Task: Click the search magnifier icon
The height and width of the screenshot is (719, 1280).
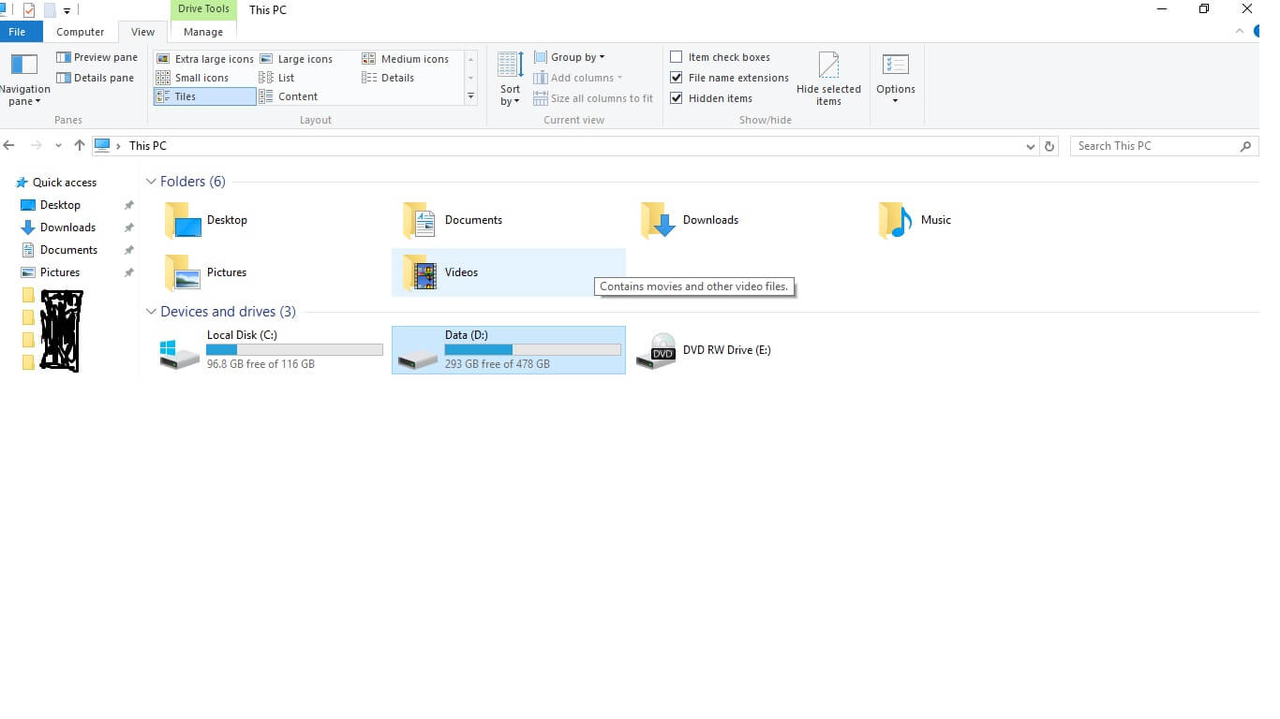Action: click(x=1245, y=146)
